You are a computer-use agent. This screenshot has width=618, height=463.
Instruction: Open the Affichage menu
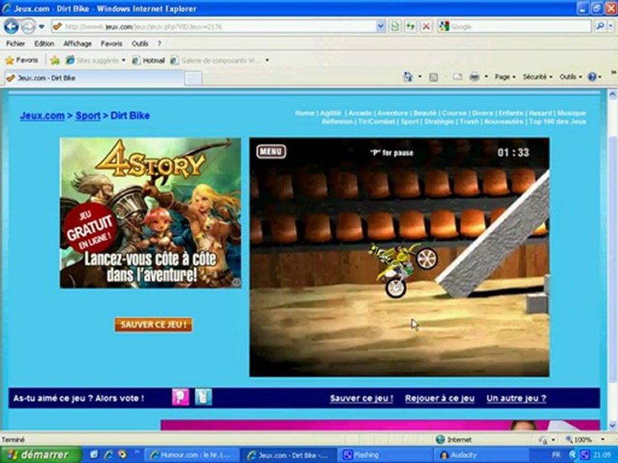pyautogui.click(x=77, y=44)
